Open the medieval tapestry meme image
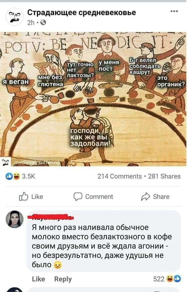The image size is (188, 292). pyautogui.click(x=93, y=99)
